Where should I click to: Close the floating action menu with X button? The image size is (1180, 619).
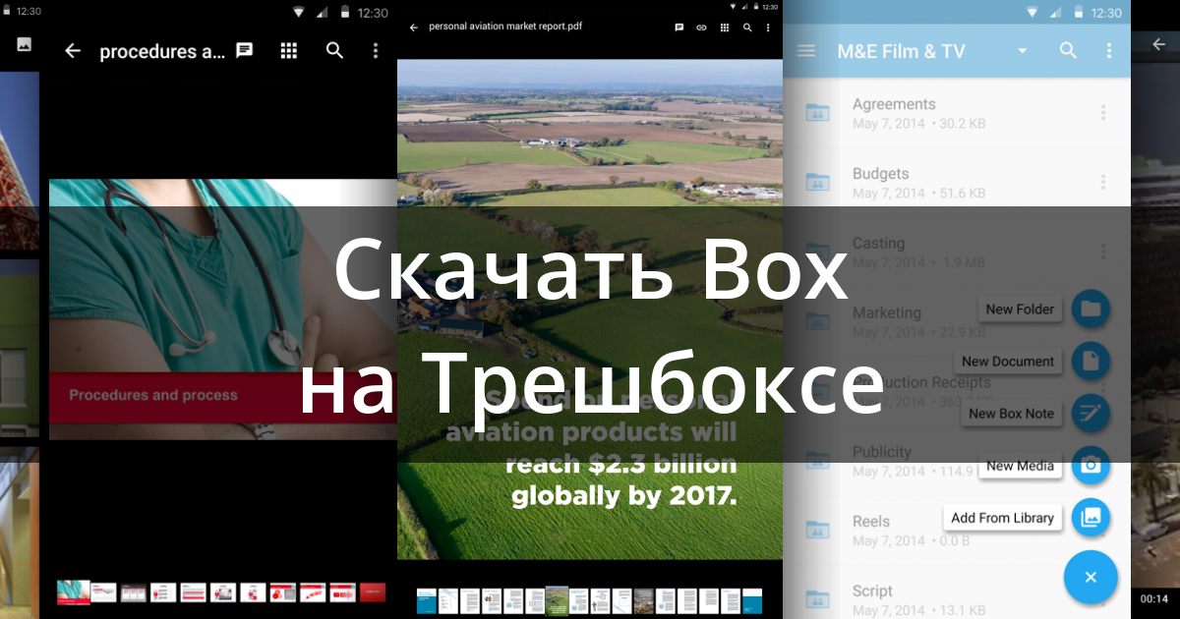[x=1091, y=577]
